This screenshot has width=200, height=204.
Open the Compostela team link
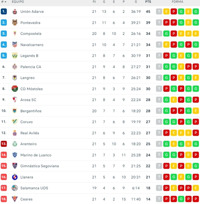click(x=31, y=34)
